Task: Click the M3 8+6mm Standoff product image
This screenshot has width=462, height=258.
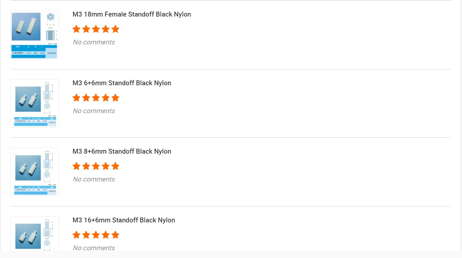Action: pyautogui.click(x=35, y=172)
